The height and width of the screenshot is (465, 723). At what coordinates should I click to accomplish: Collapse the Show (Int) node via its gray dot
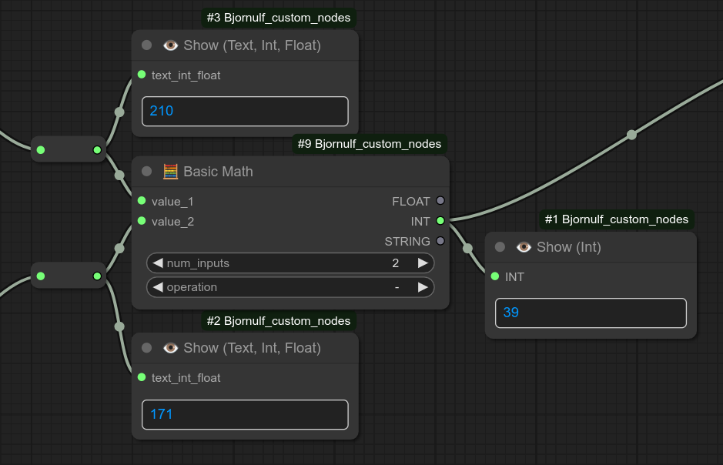[500, 247]
